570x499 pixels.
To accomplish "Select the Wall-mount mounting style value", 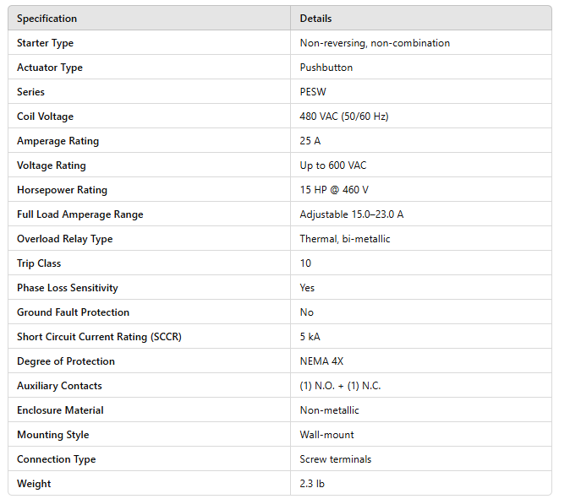I will pyautogui.click(x=326, y=435).
